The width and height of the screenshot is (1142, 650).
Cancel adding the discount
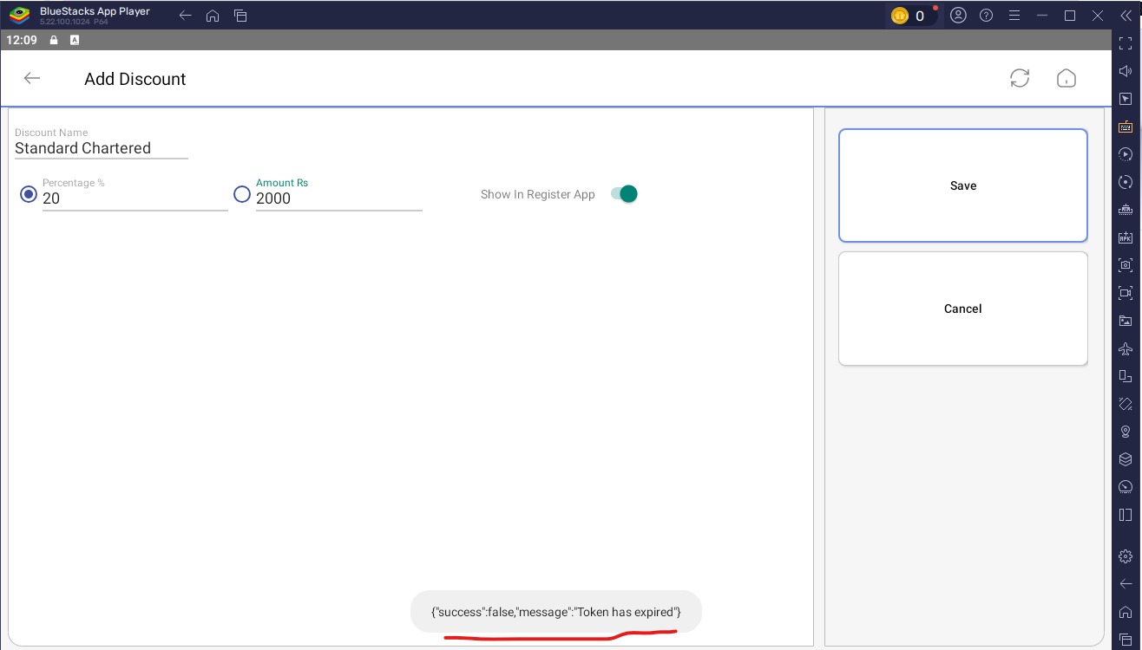pos(963,309)
